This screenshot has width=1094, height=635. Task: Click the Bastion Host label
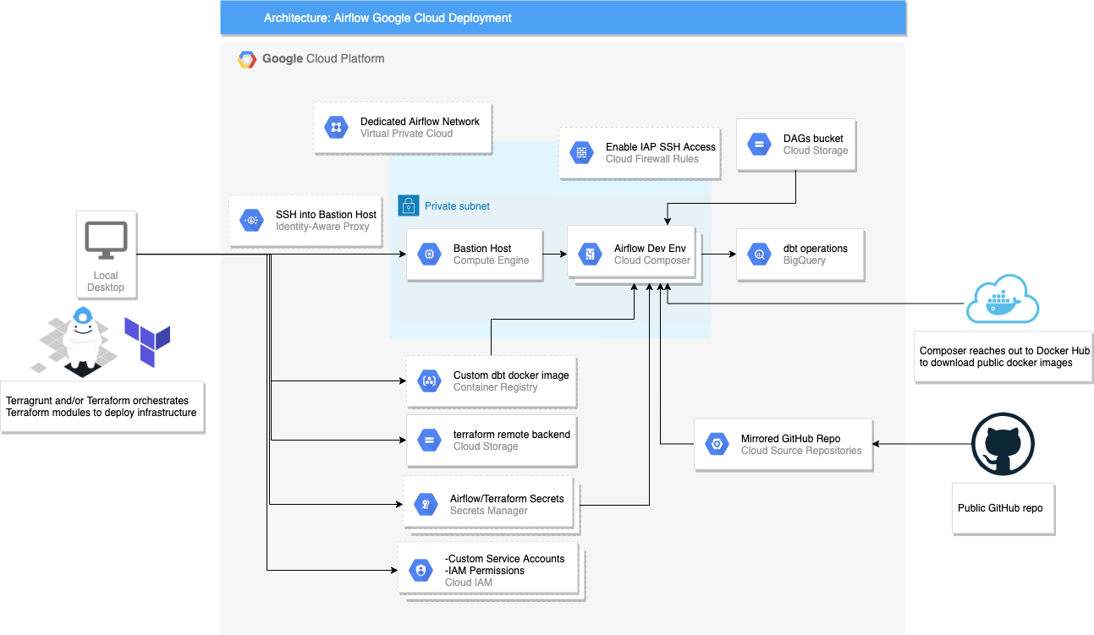click(482, 249)
